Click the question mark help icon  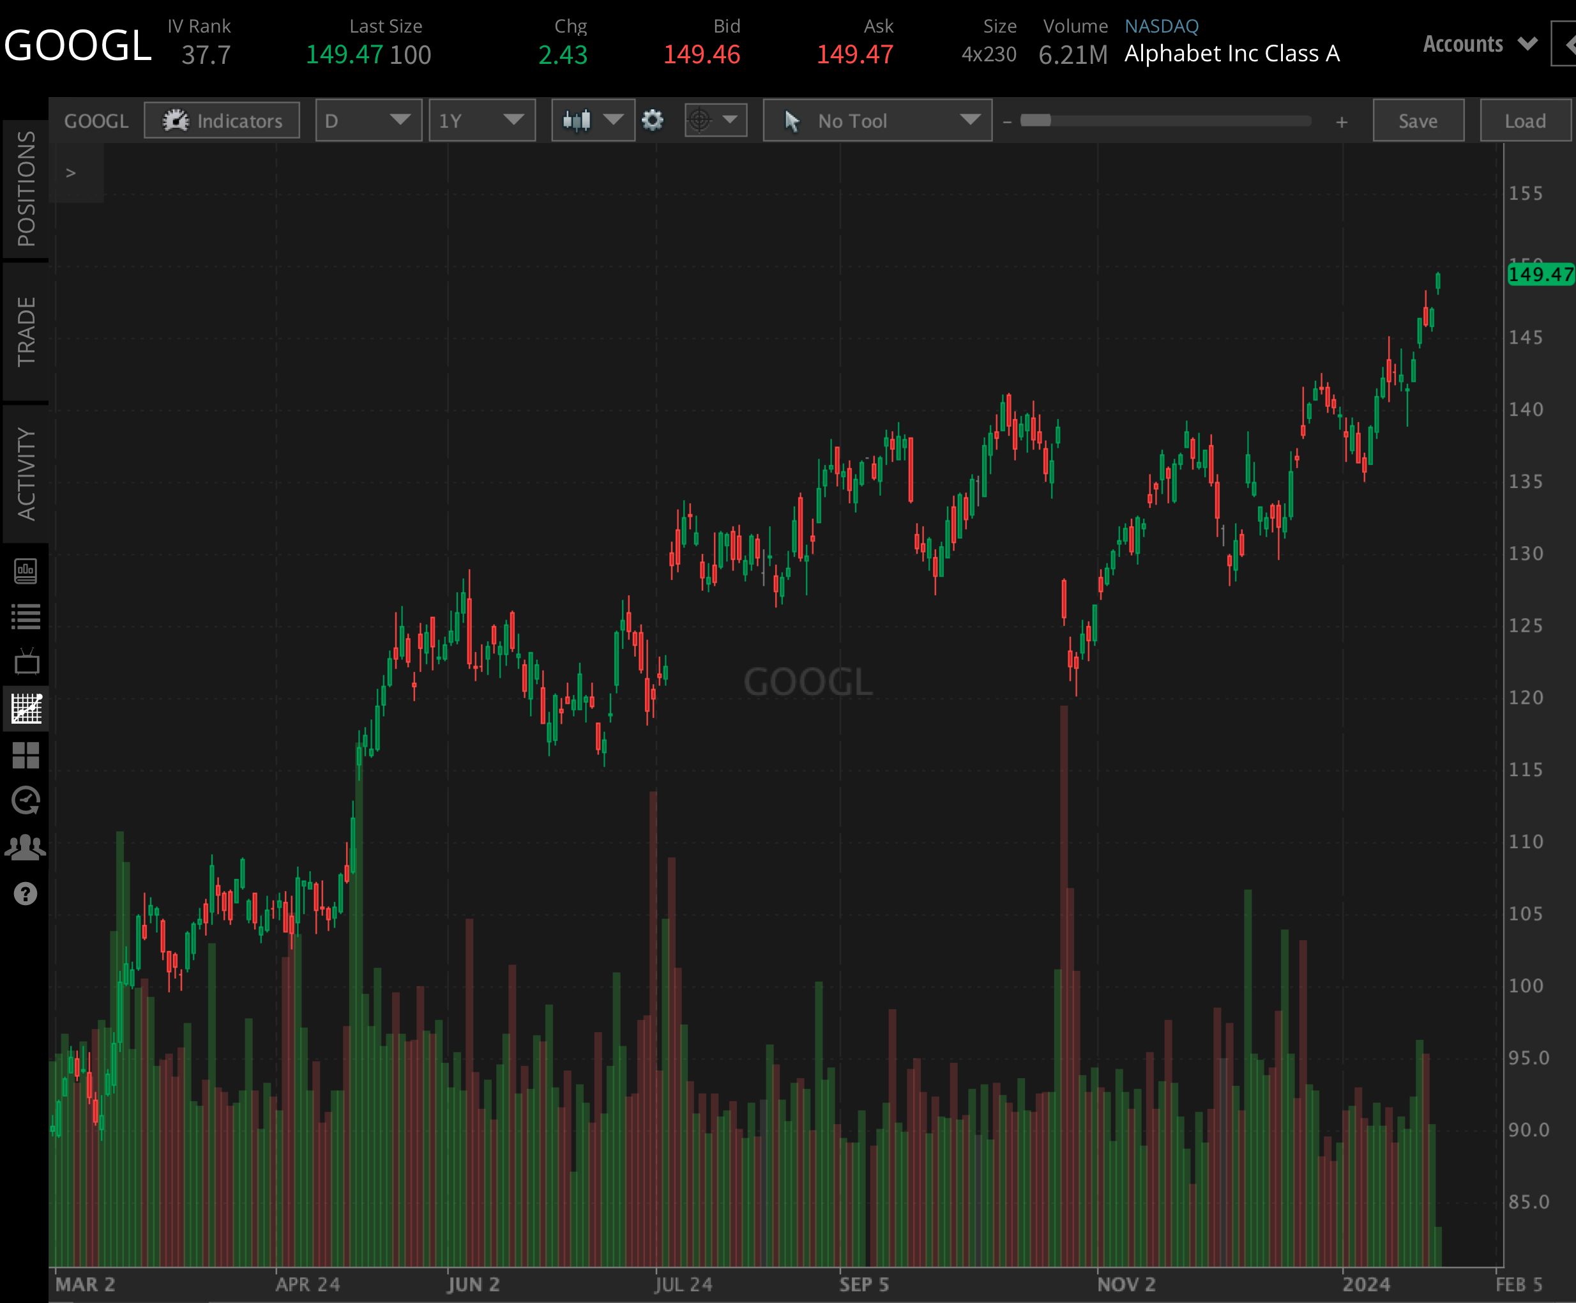point(26,894)
